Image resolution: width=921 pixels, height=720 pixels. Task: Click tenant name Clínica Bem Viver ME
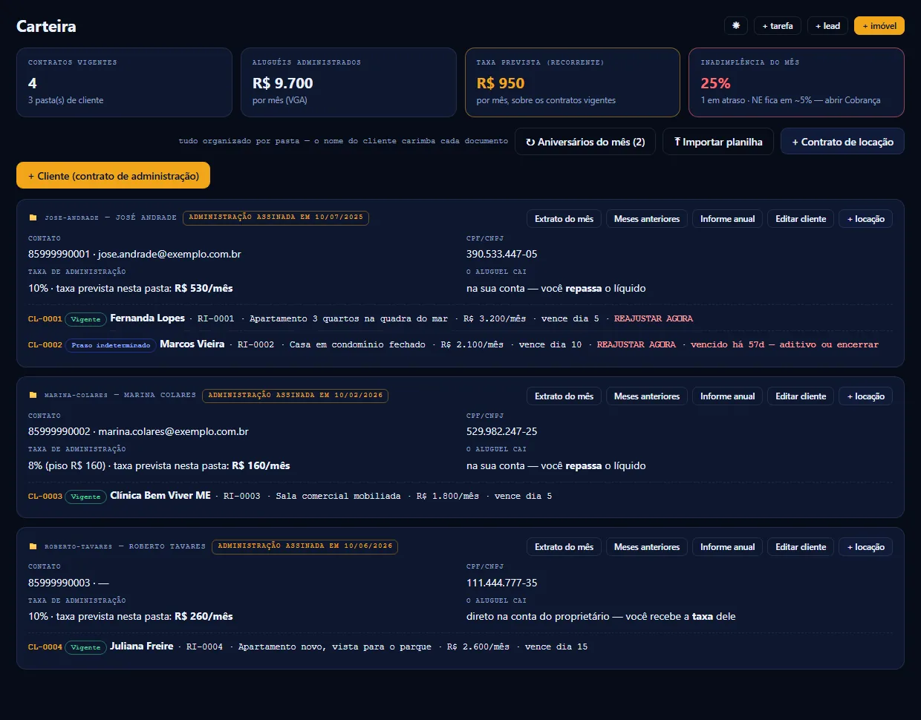(x=160, y=495)
